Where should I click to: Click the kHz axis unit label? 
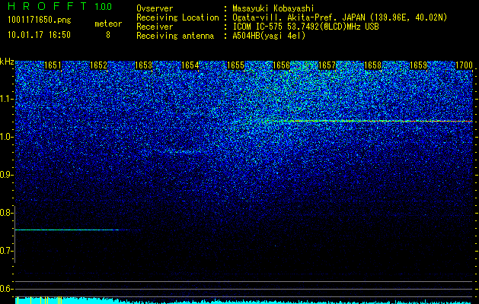(7, 62)
